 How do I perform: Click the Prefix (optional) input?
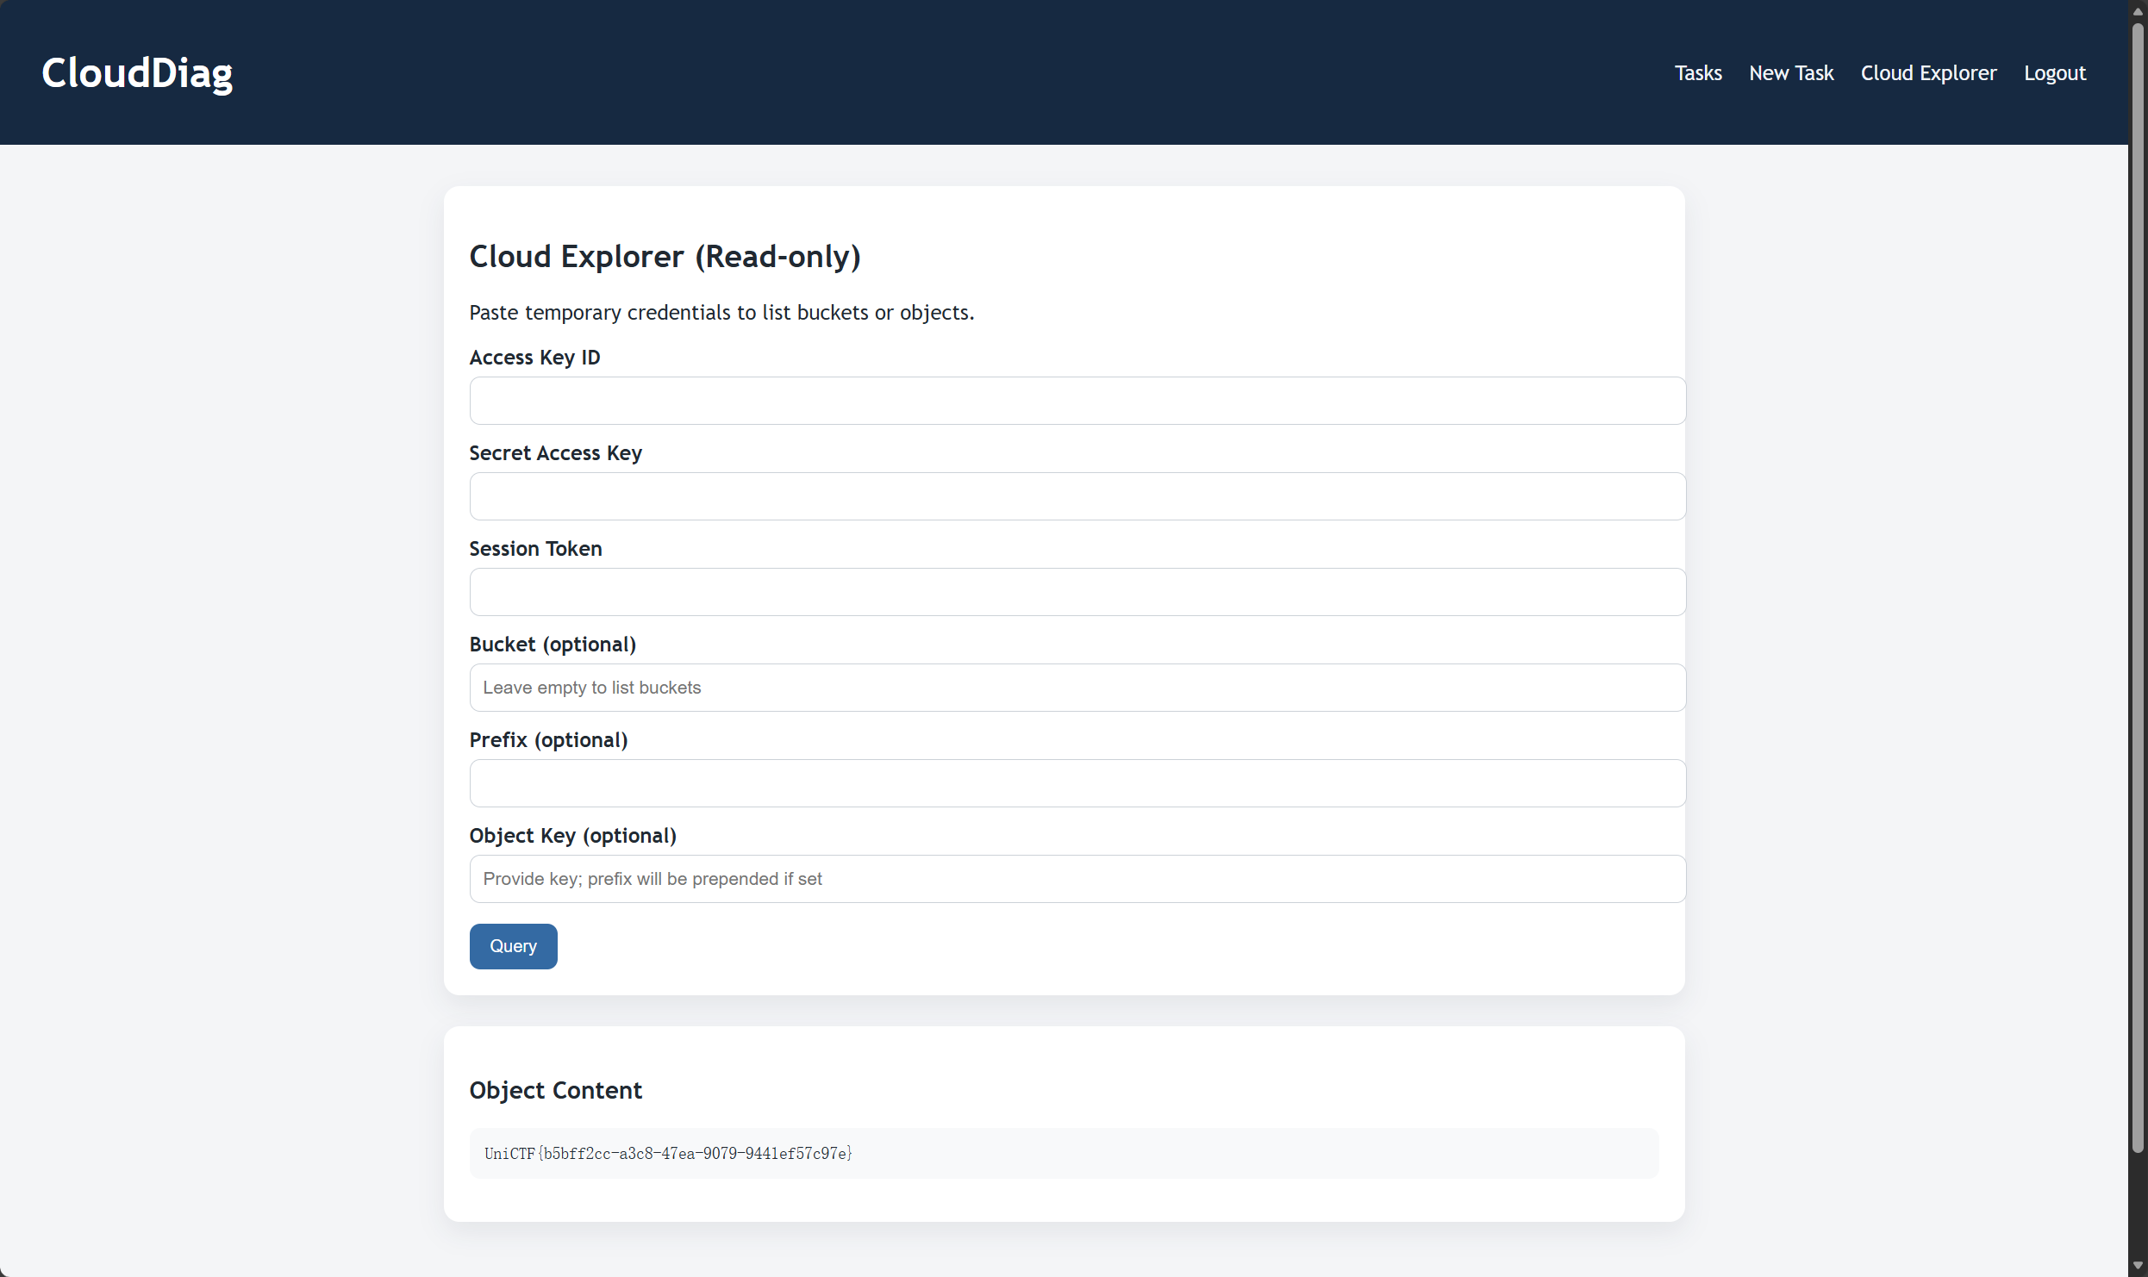(x=1077, y=783)
